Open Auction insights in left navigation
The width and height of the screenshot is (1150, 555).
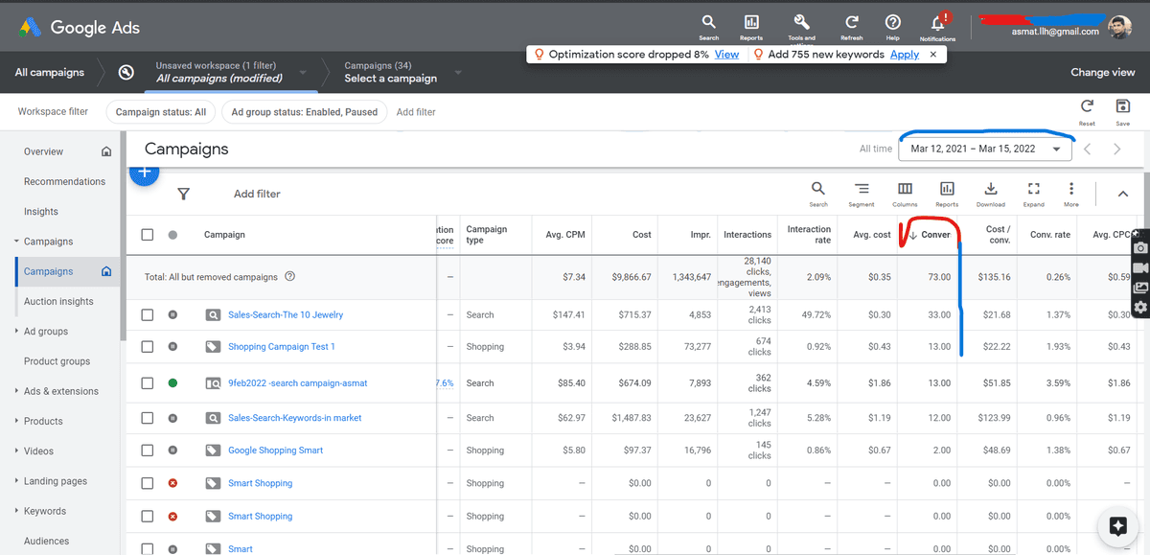coord(58,301)
